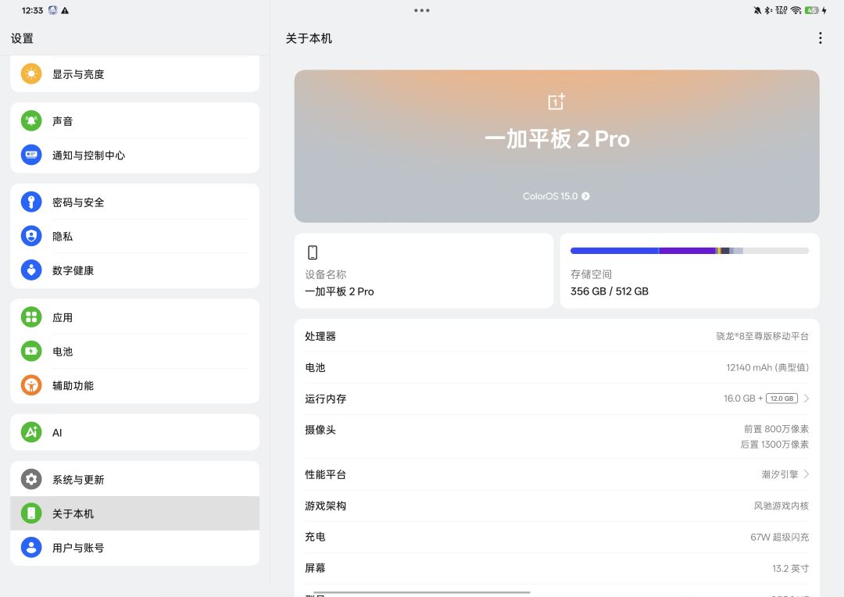Open 性能平台 潮汐引擎 chevron
Viewport: 844px width, 597px height.
point(806,474)
